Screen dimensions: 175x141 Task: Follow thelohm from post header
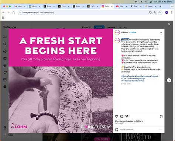tap(133, 32)
